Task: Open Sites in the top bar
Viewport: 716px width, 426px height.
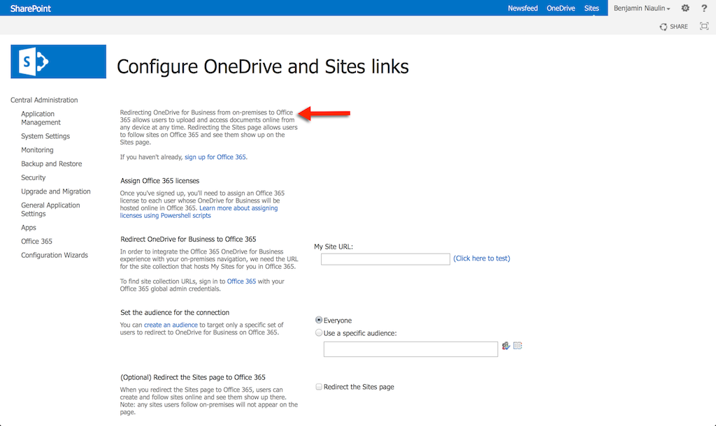Action: pyautogui.click(x=592, y=8)
